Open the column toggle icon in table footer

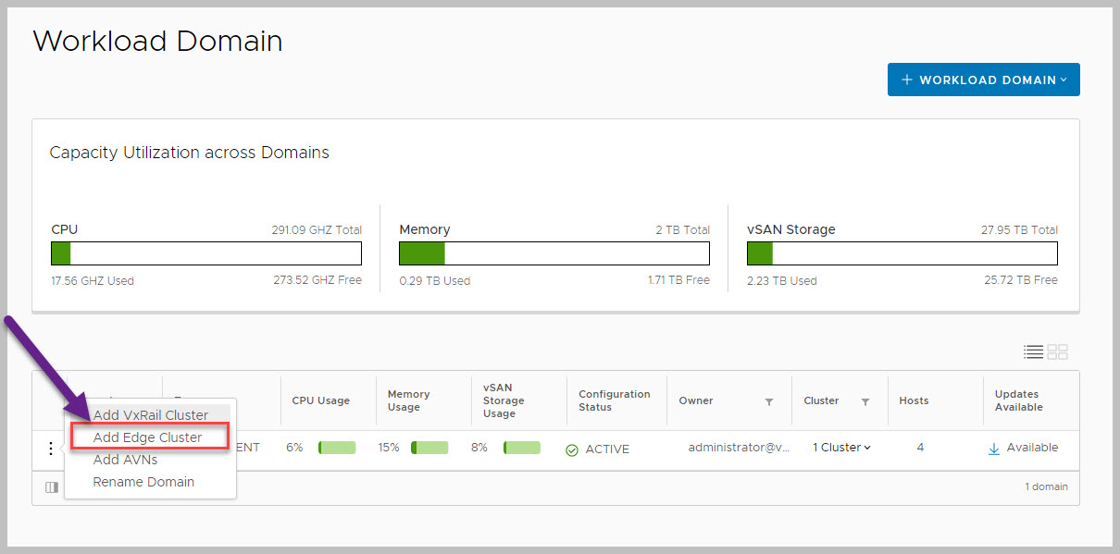52,487
